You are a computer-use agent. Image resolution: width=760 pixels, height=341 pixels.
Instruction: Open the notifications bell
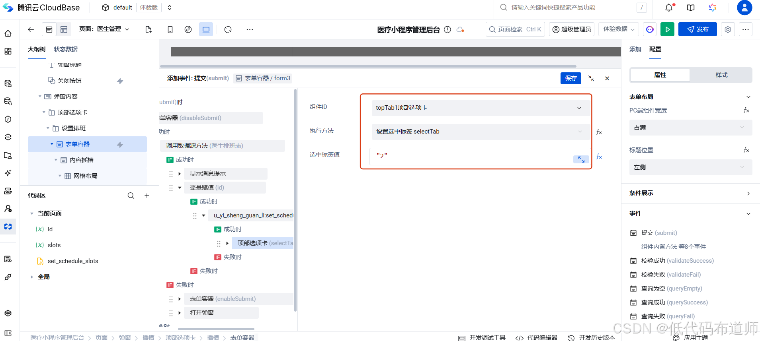pyautogui.click(x=669, y=8)
